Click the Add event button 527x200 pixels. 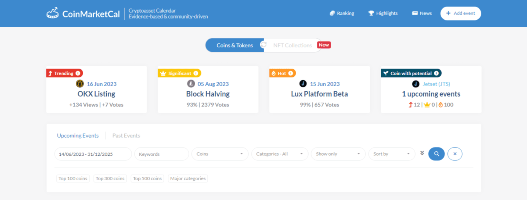461,13
